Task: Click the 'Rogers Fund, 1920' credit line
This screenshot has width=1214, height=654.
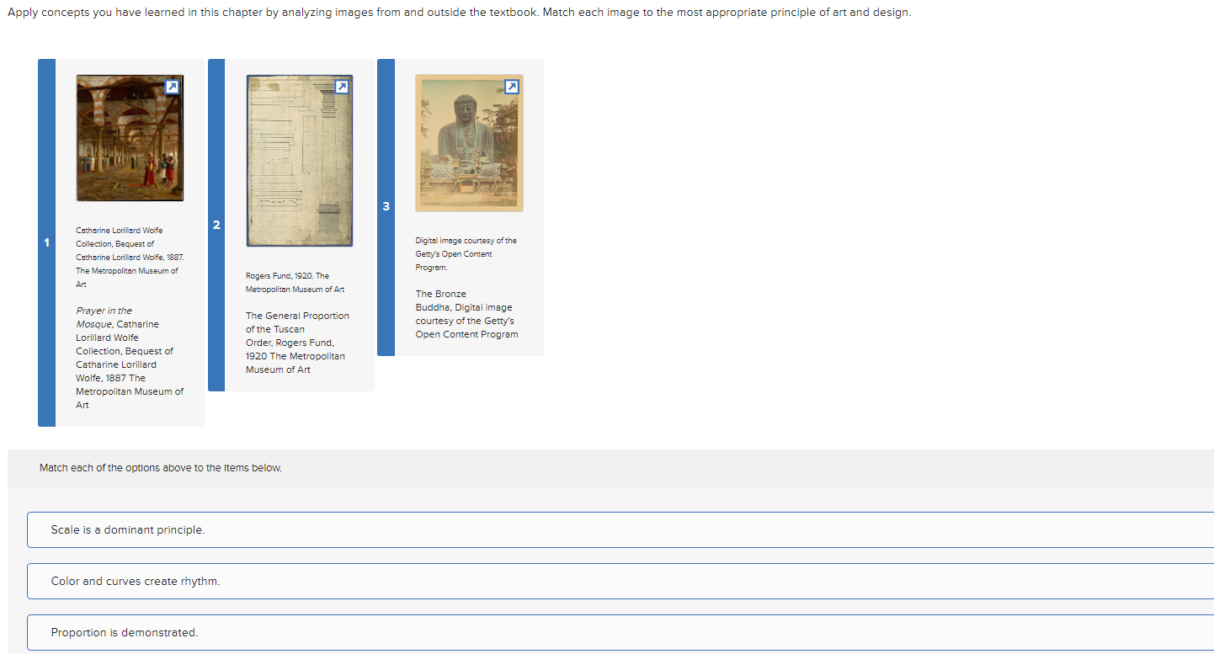Action: click(x=296, y=283)
